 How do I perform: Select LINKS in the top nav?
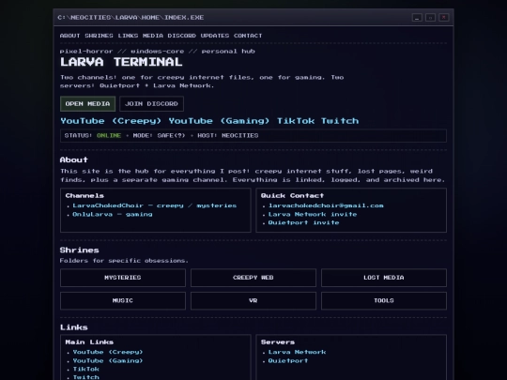128,36
